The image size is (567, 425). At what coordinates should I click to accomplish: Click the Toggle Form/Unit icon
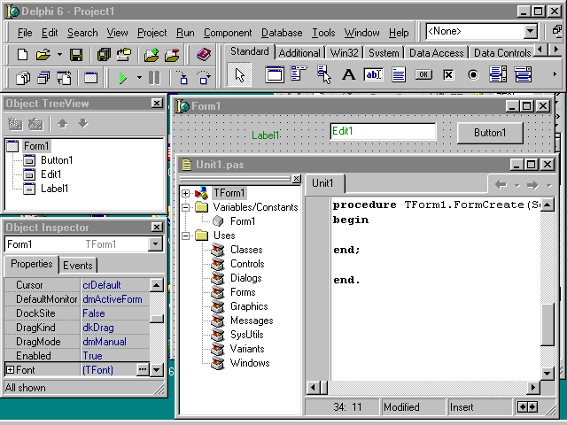coord(64,78)
